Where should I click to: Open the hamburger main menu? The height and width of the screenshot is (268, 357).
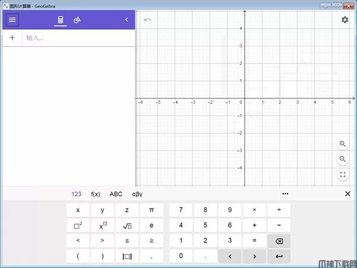[x=12, y=20]
